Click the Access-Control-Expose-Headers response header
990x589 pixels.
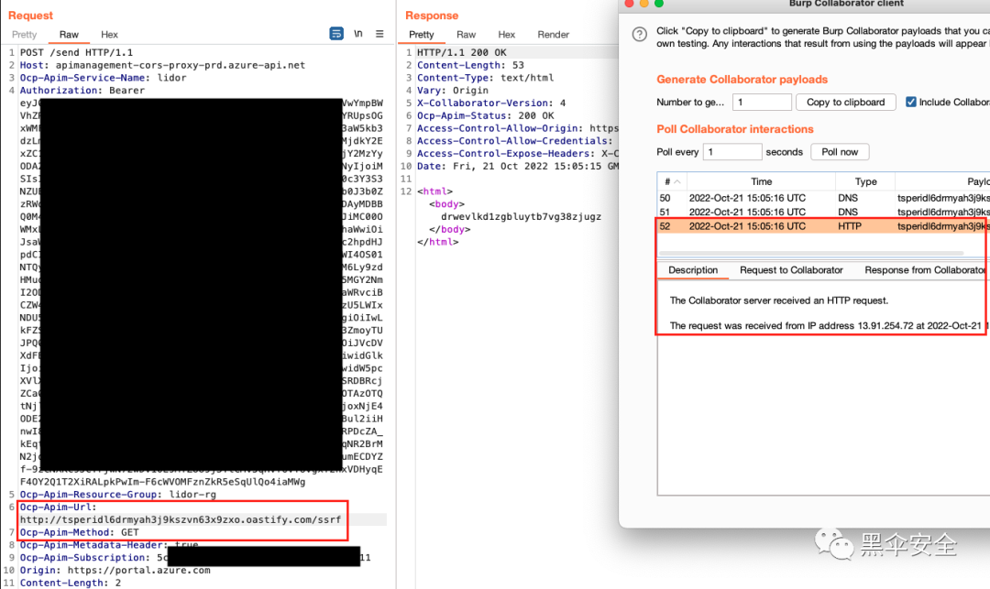point(518,153)
